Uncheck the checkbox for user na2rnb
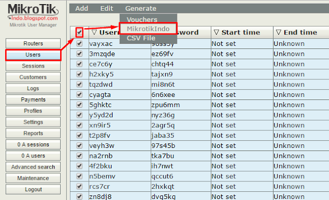This screenshot has width=329, height=200. click(79, 156)
